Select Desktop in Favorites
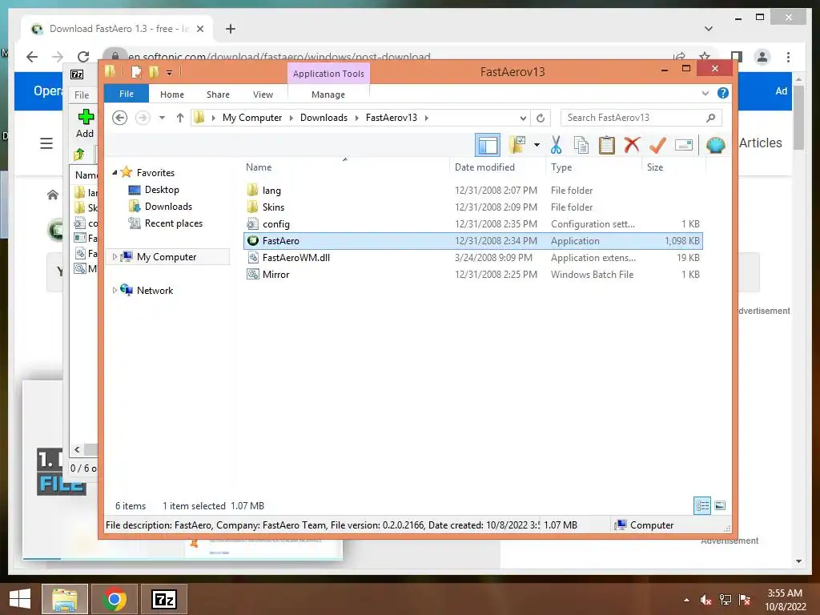 coord(162,189)
